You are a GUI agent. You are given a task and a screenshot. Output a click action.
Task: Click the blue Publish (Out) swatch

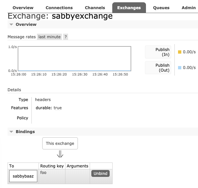180,68
